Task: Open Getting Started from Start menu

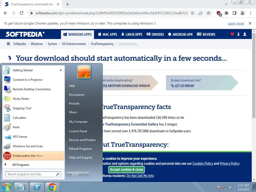Action: (x=33, y=70)
